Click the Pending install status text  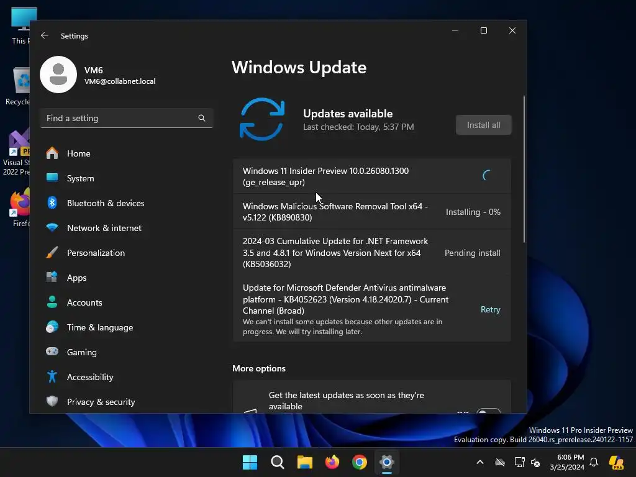point(473,253)
